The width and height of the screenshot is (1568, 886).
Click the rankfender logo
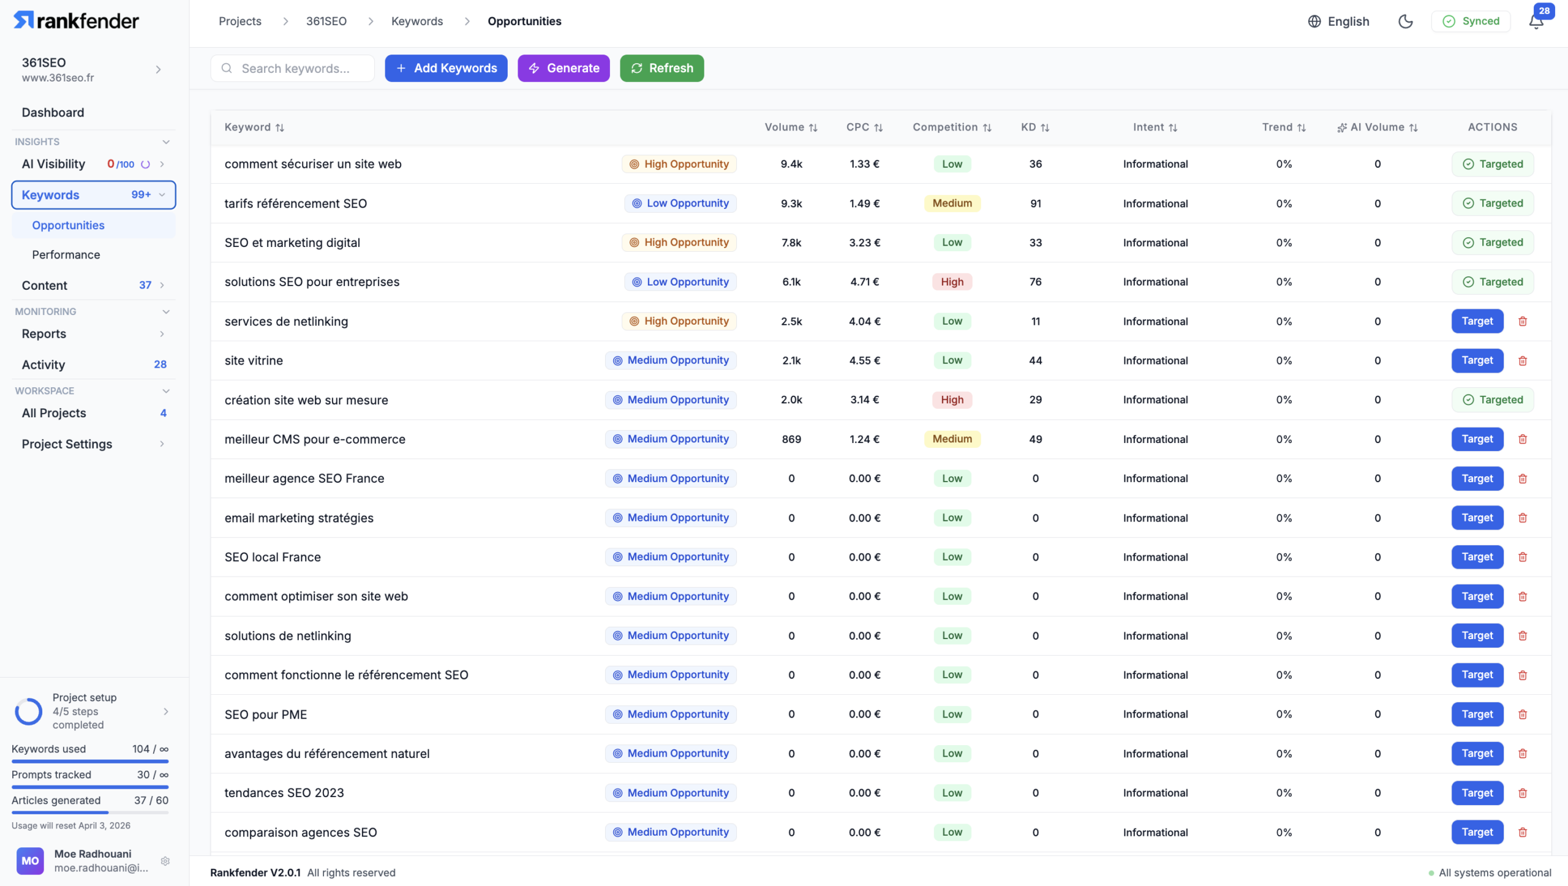(x=76, y=21)
